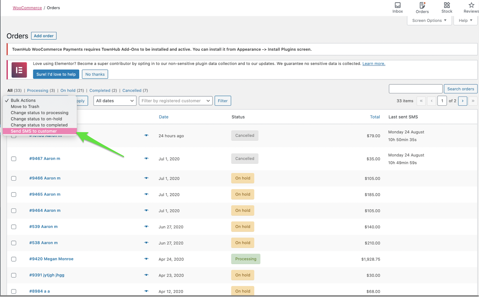Click the Elementor logo in the notice
Image resolution: width=479 pixels, height=297 pixels.
pyautogui.click(x=19, y=70)
